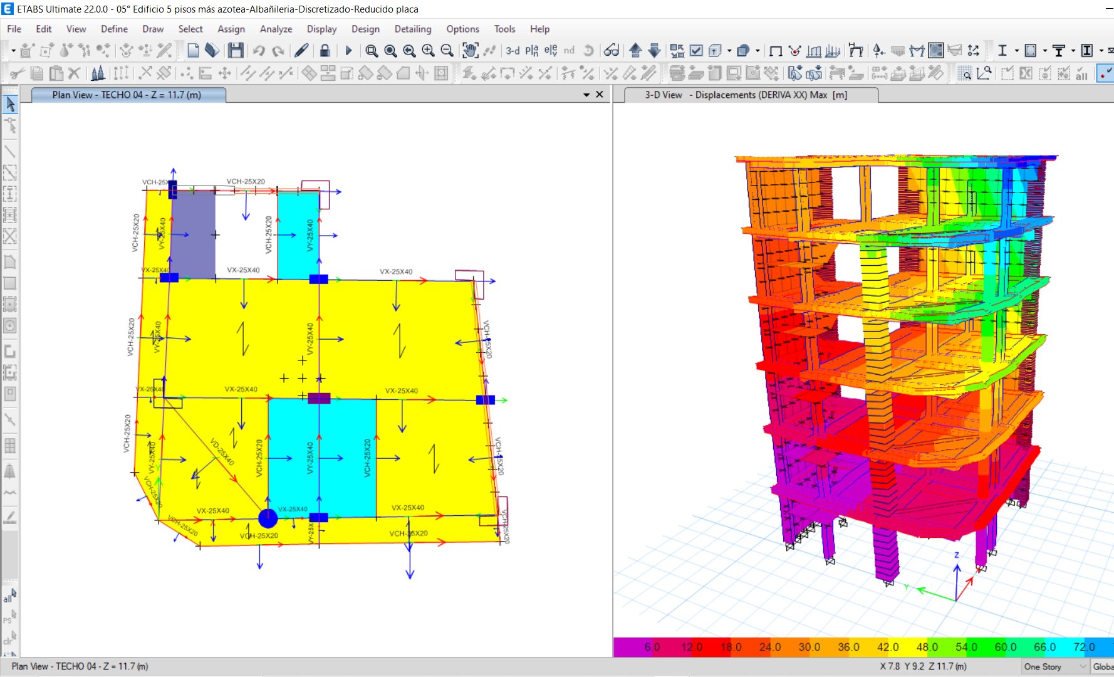Screen dimensions: 1114x677
Task: Open the Plan View window list arrow
Action: coord(586,95)
